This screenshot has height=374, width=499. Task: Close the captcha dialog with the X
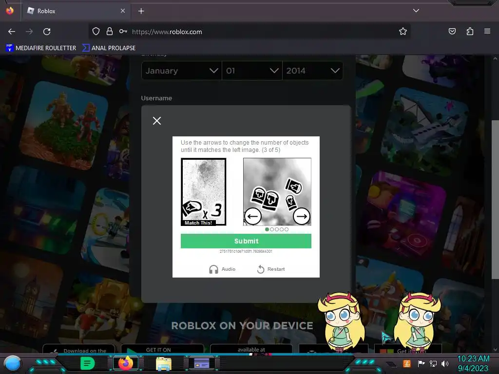pyautogui.click(x=157, y=121)
